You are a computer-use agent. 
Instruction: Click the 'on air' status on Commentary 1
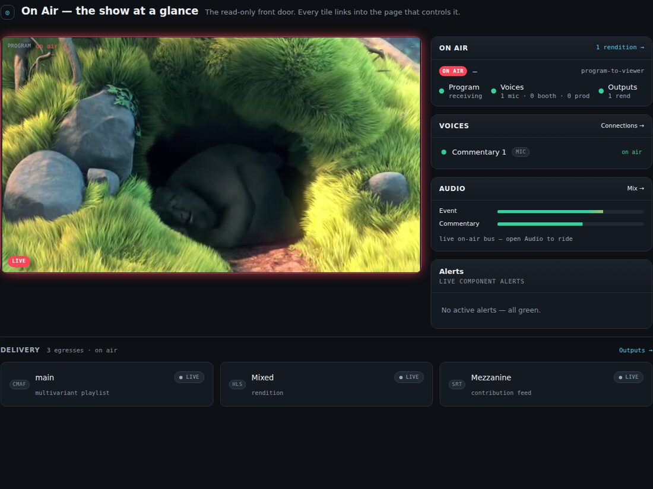click(x=632, y=153)
